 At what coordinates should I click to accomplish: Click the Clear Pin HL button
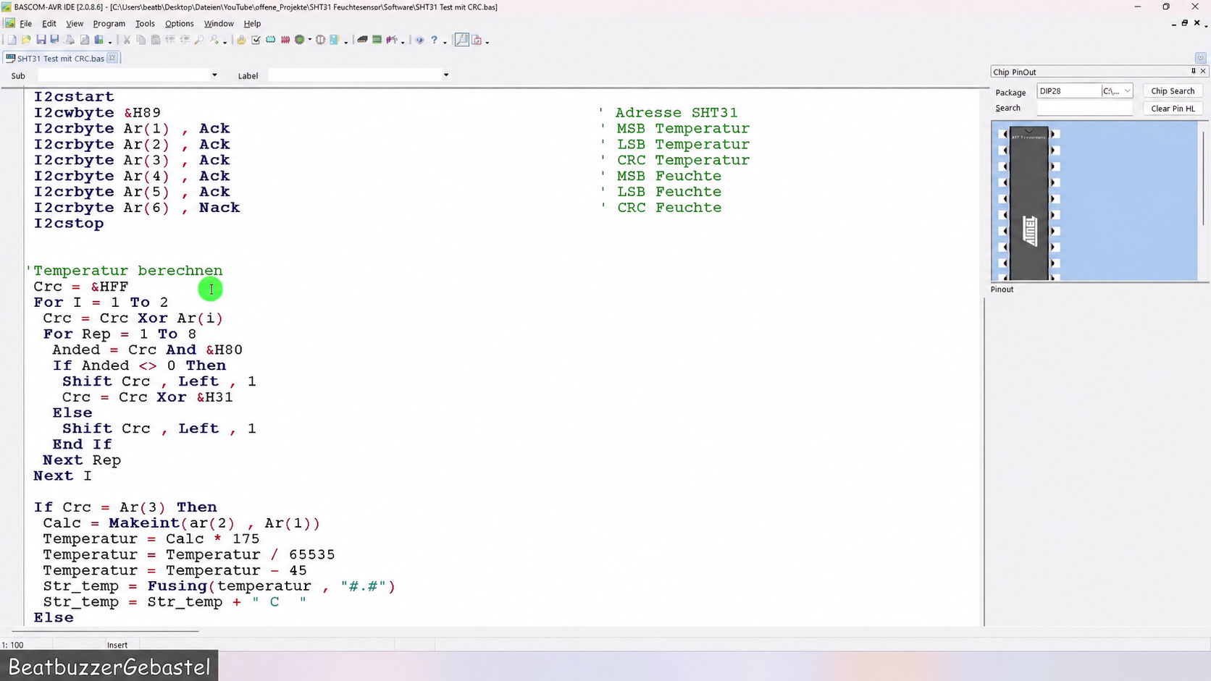pyautogui.click(x=1173, y=109)
